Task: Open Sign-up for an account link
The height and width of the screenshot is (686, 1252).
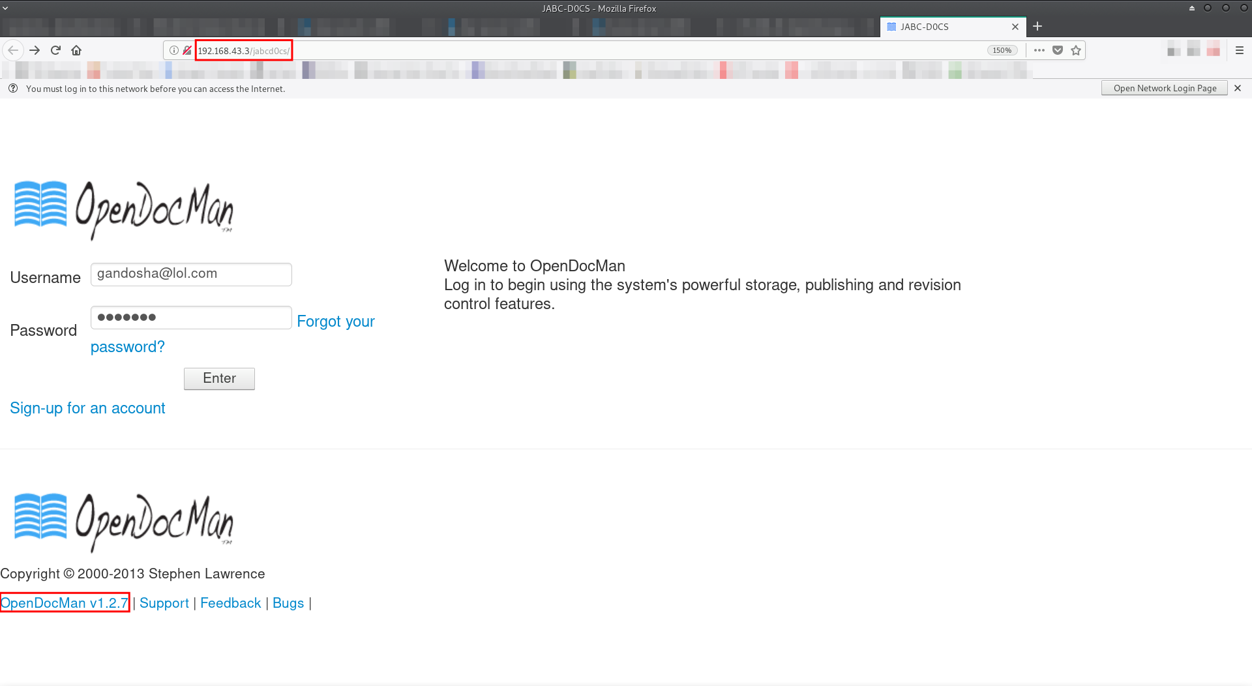Action: 87,408
